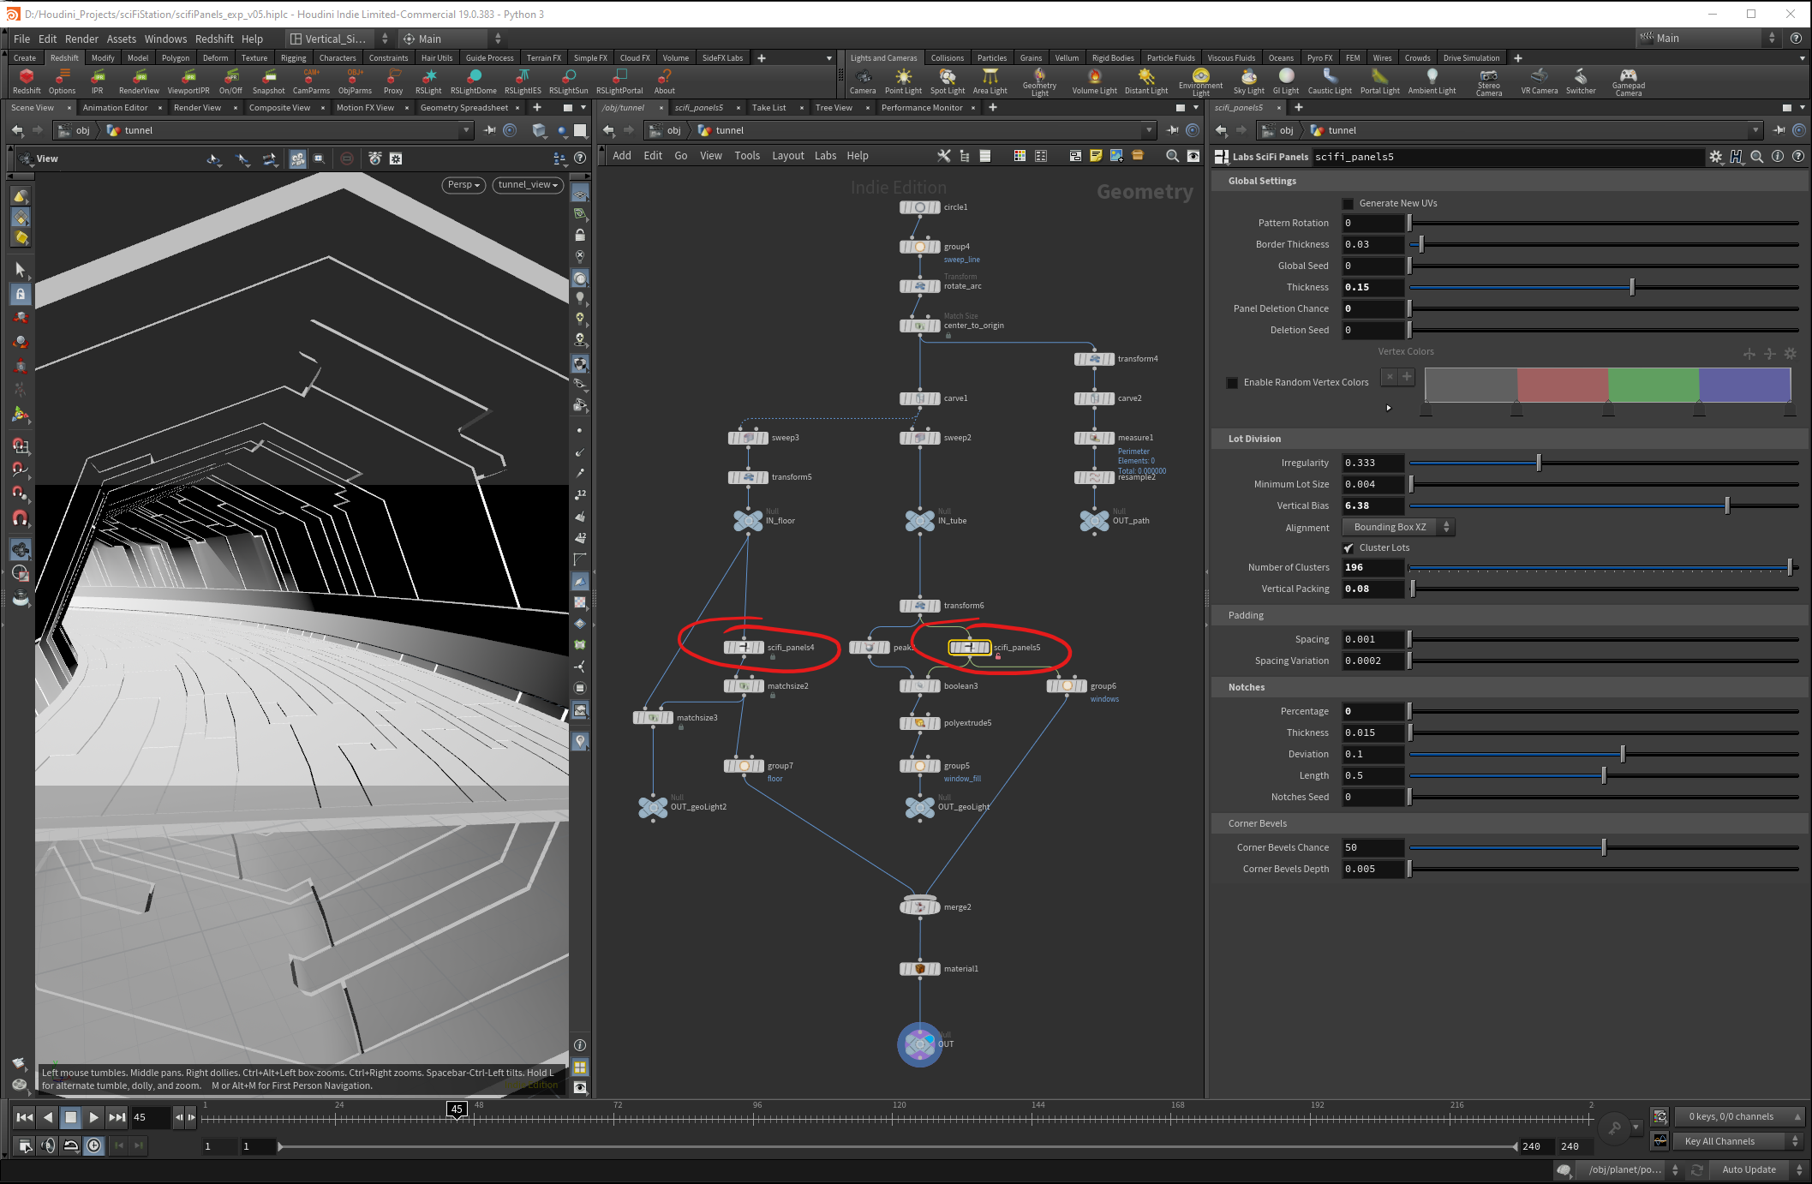The height and width of the screenshot is (1184, 1812).
Task: Open the Main radial menu dropdown
Action: (452, 39)
